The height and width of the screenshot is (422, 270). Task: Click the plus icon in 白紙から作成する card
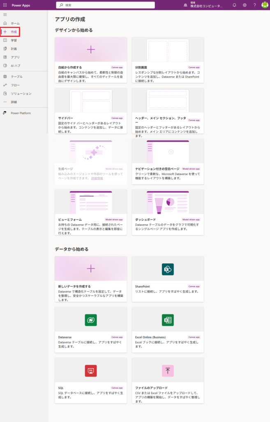[91, 49]
